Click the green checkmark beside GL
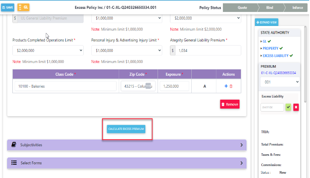The width and height of the screenshot is (310, 178). coord(269,41)
